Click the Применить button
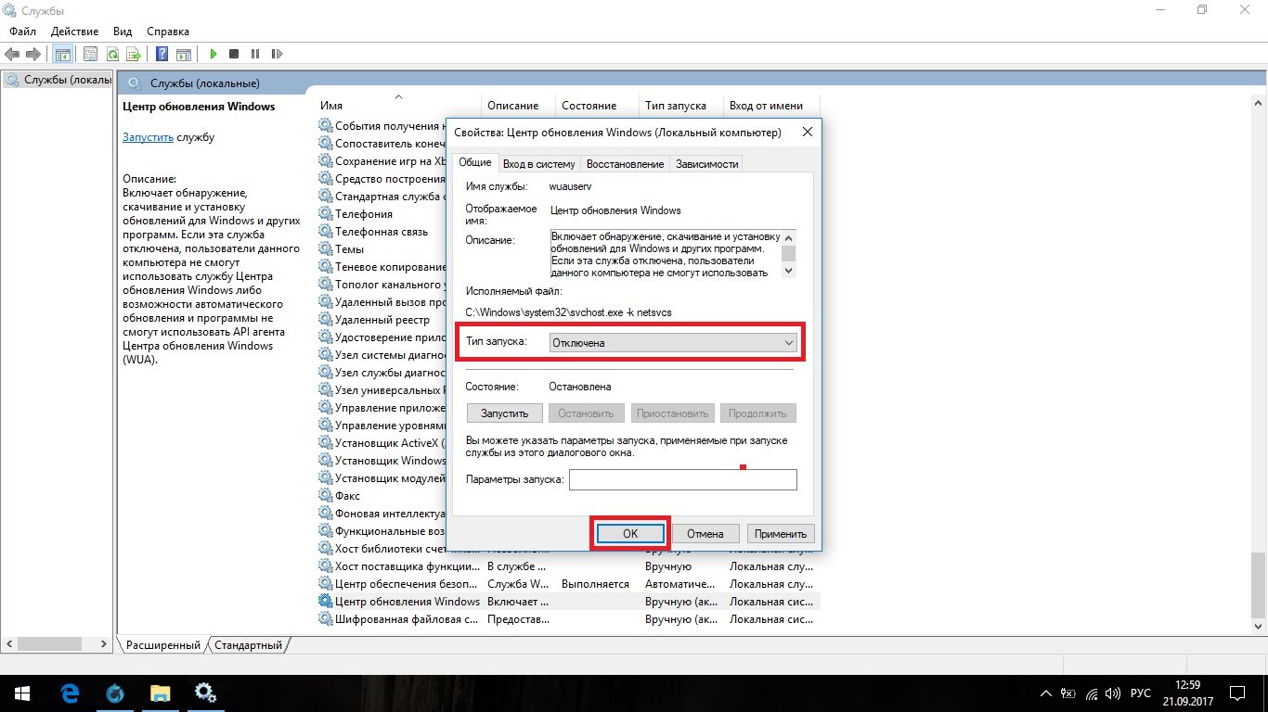The width and height of the screenshot is (1268, 712). coord(781,533)
